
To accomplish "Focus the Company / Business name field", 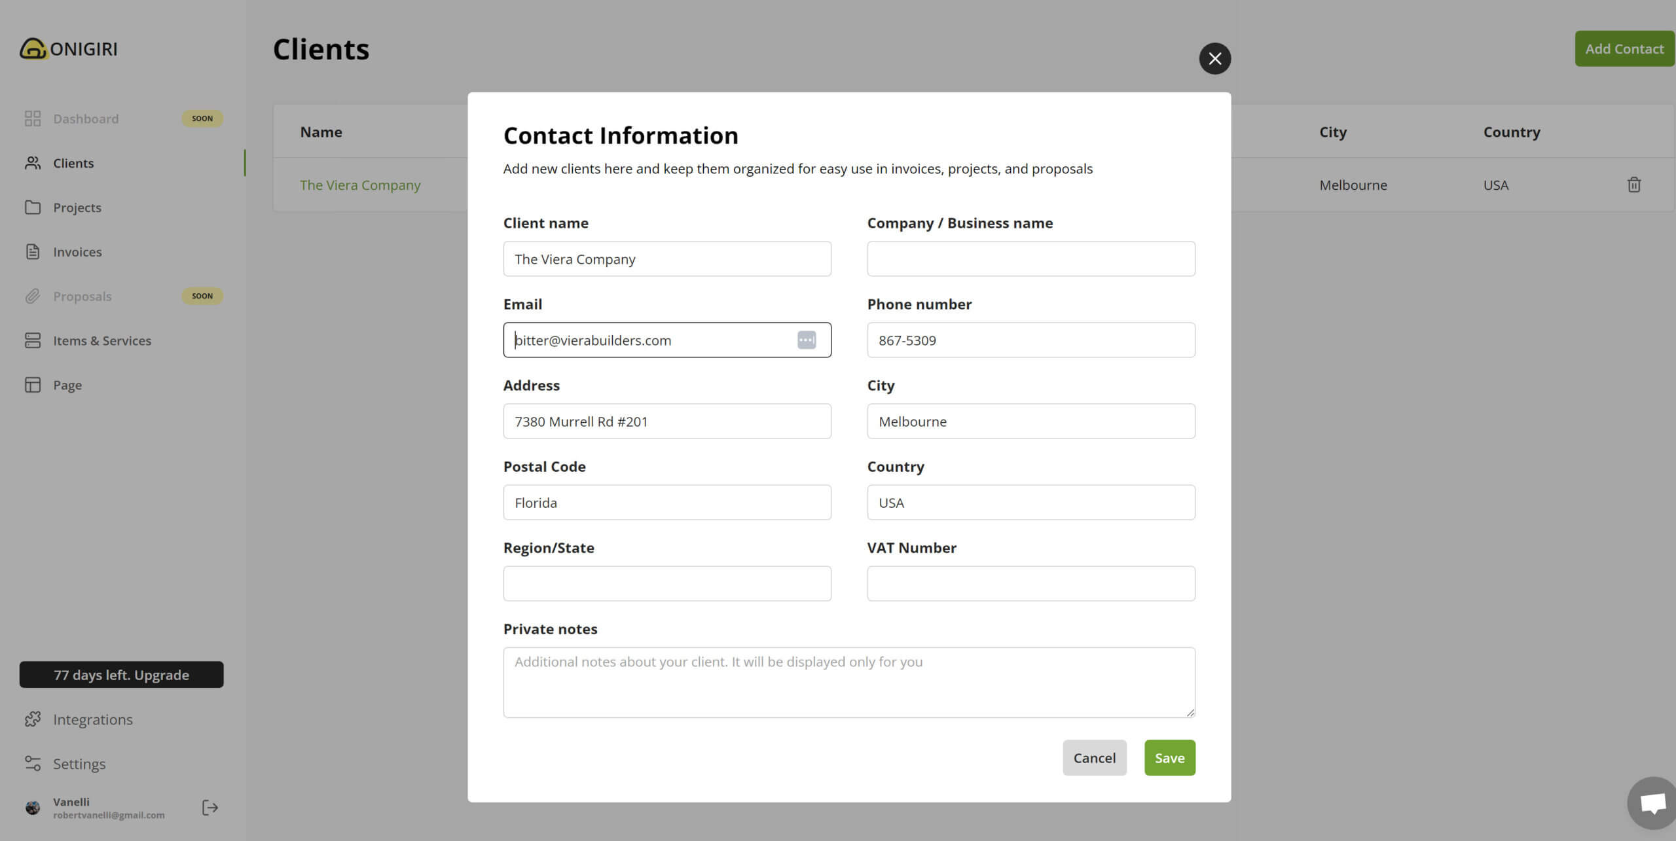I will [x=1030, y=259].
